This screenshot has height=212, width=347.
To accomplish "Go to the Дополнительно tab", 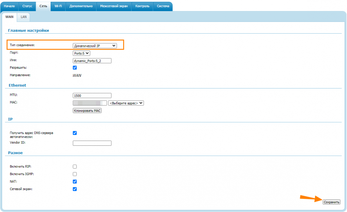I will tap(81, 6).
